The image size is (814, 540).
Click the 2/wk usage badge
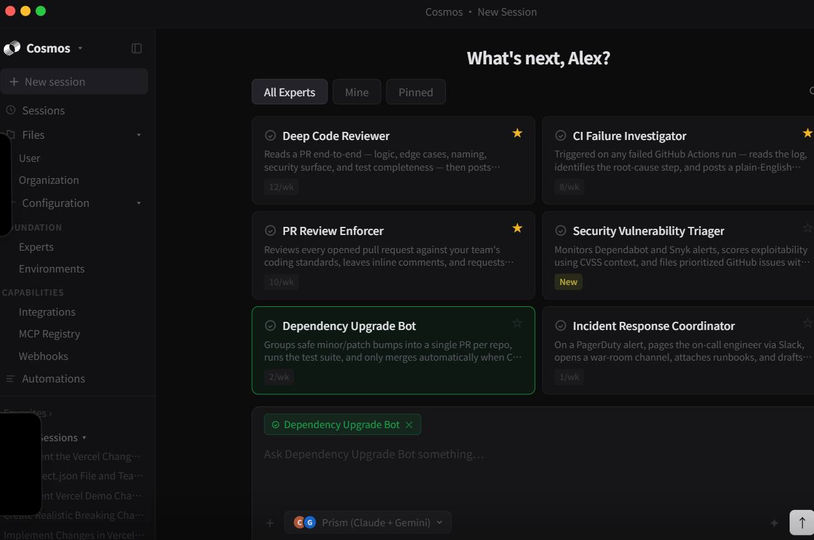click(279, 377)
